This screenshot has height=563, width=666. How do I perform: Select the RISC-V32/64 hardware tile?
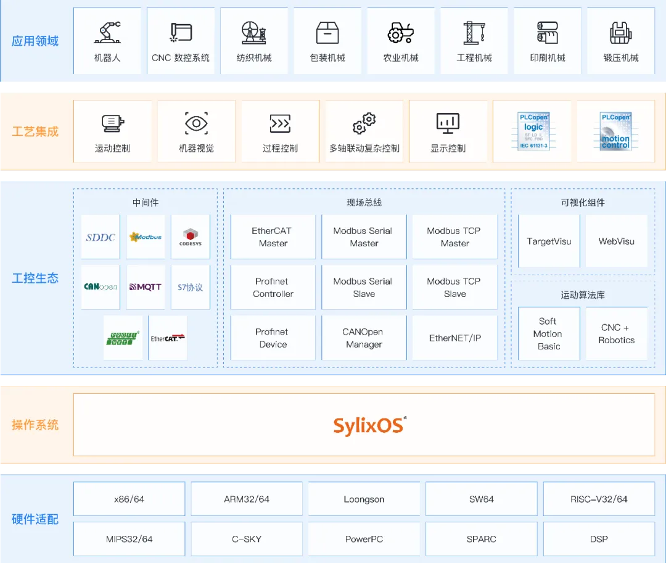(x=598, y=499)
